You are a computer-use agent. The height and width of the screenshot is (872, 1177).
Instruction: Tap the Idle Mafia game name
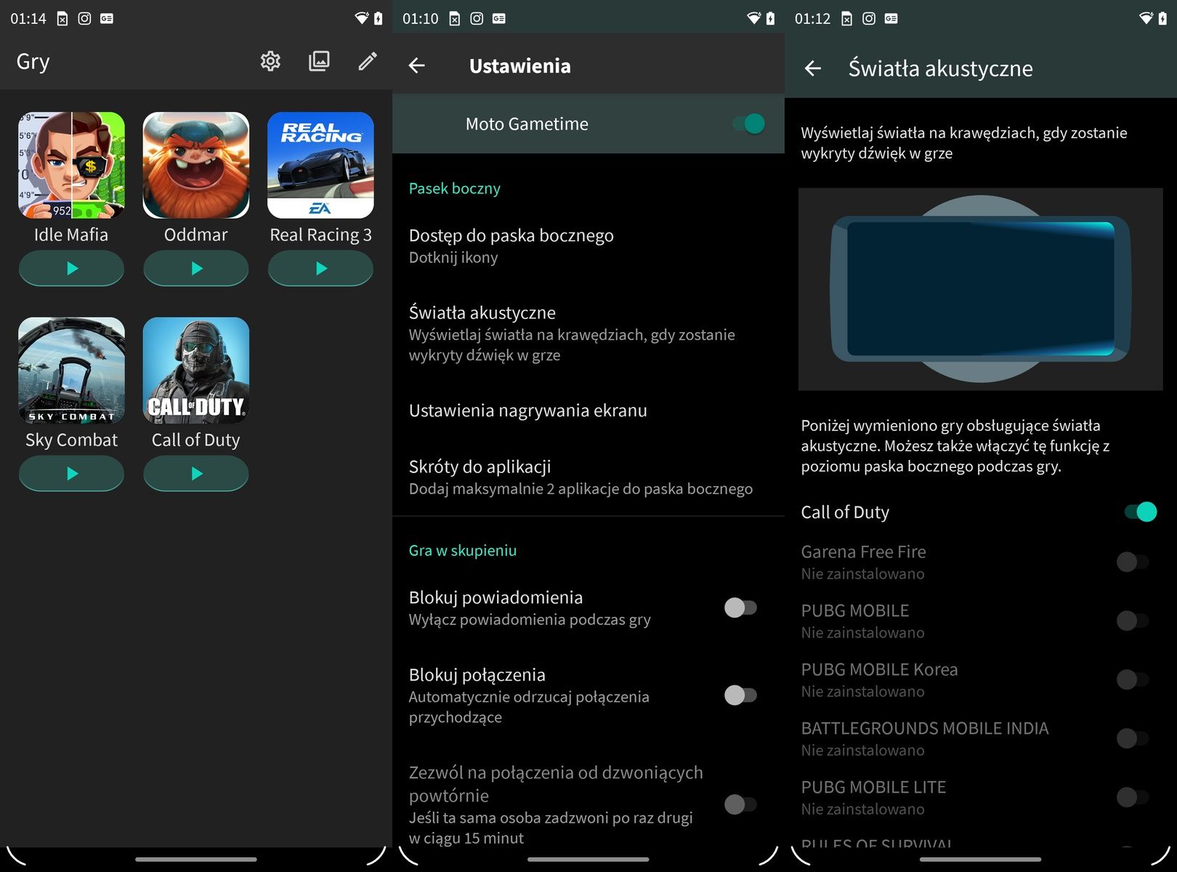click(x=71, y=235)
